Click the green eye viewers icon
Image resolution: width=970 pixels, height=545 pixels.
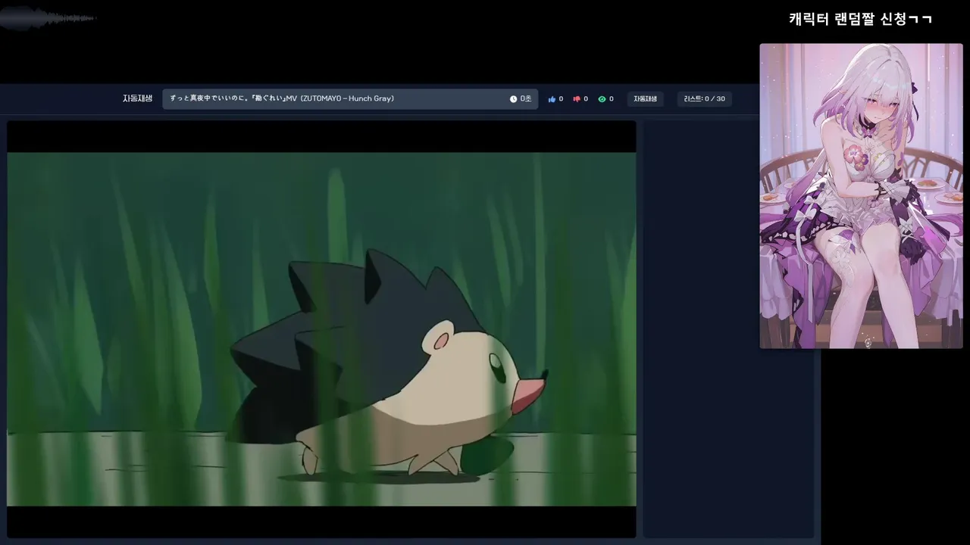[602, 99]
